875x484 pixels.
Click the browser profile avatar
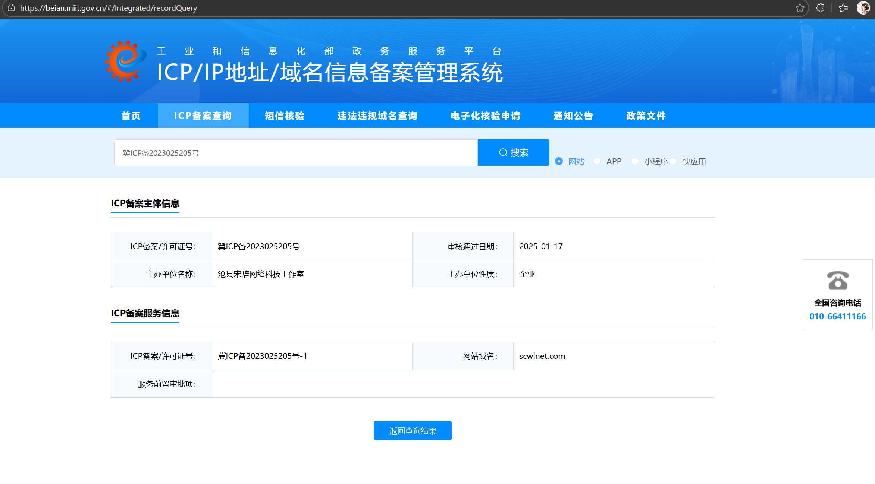coord(863,8)
